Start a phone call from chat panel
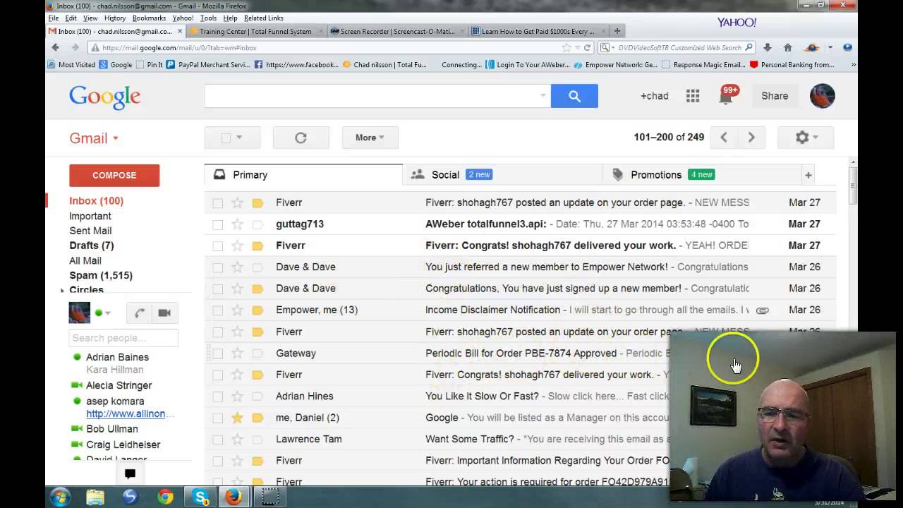Image resolution: width=903 pixels, height=508 pixels. [140, 313]
